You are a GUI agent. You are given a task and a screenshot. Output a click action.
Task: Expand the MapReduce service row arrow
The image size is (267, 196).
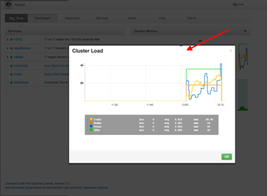click(7, 48)
